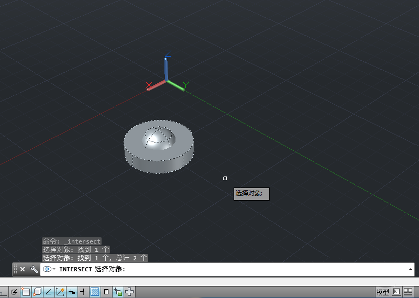The width and height of the screenshot is (419, 298).
Task: Click the hemisphere solid in the viewport
Action: click(159, 138)
